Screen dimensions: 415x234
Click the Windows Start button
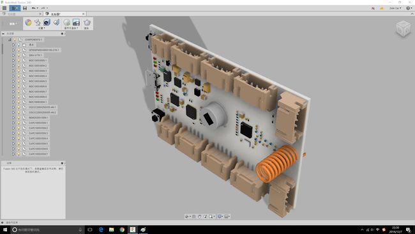tap(4, 230)
